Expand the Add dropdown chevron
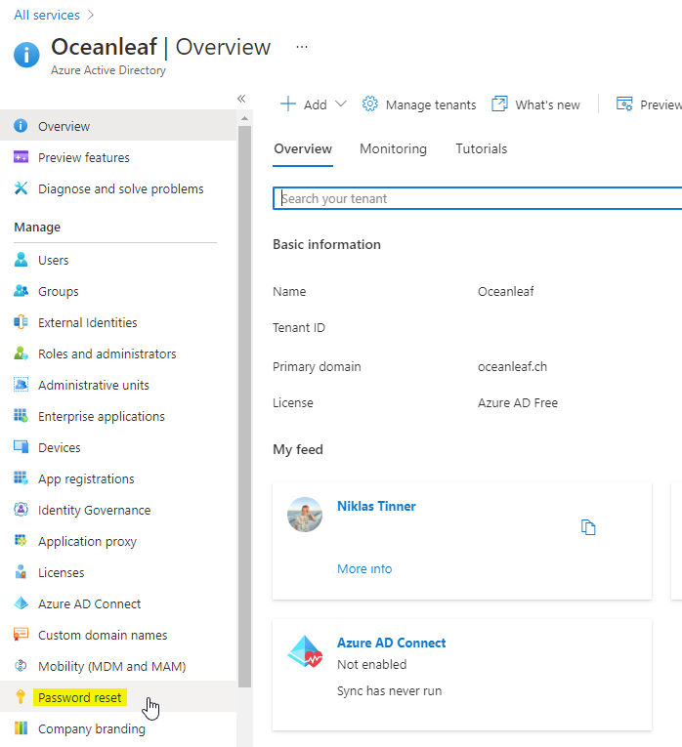Viewport: 682px width, 747px height. click(340, 104)
